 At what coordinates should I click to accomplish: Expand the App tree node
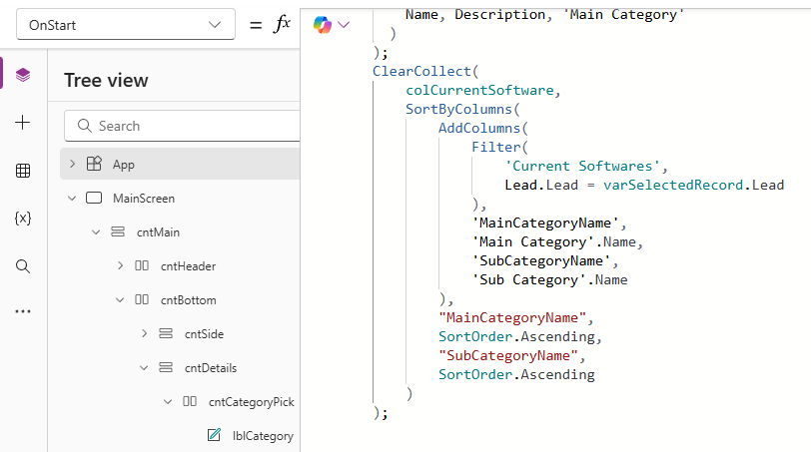pos(72,164)
